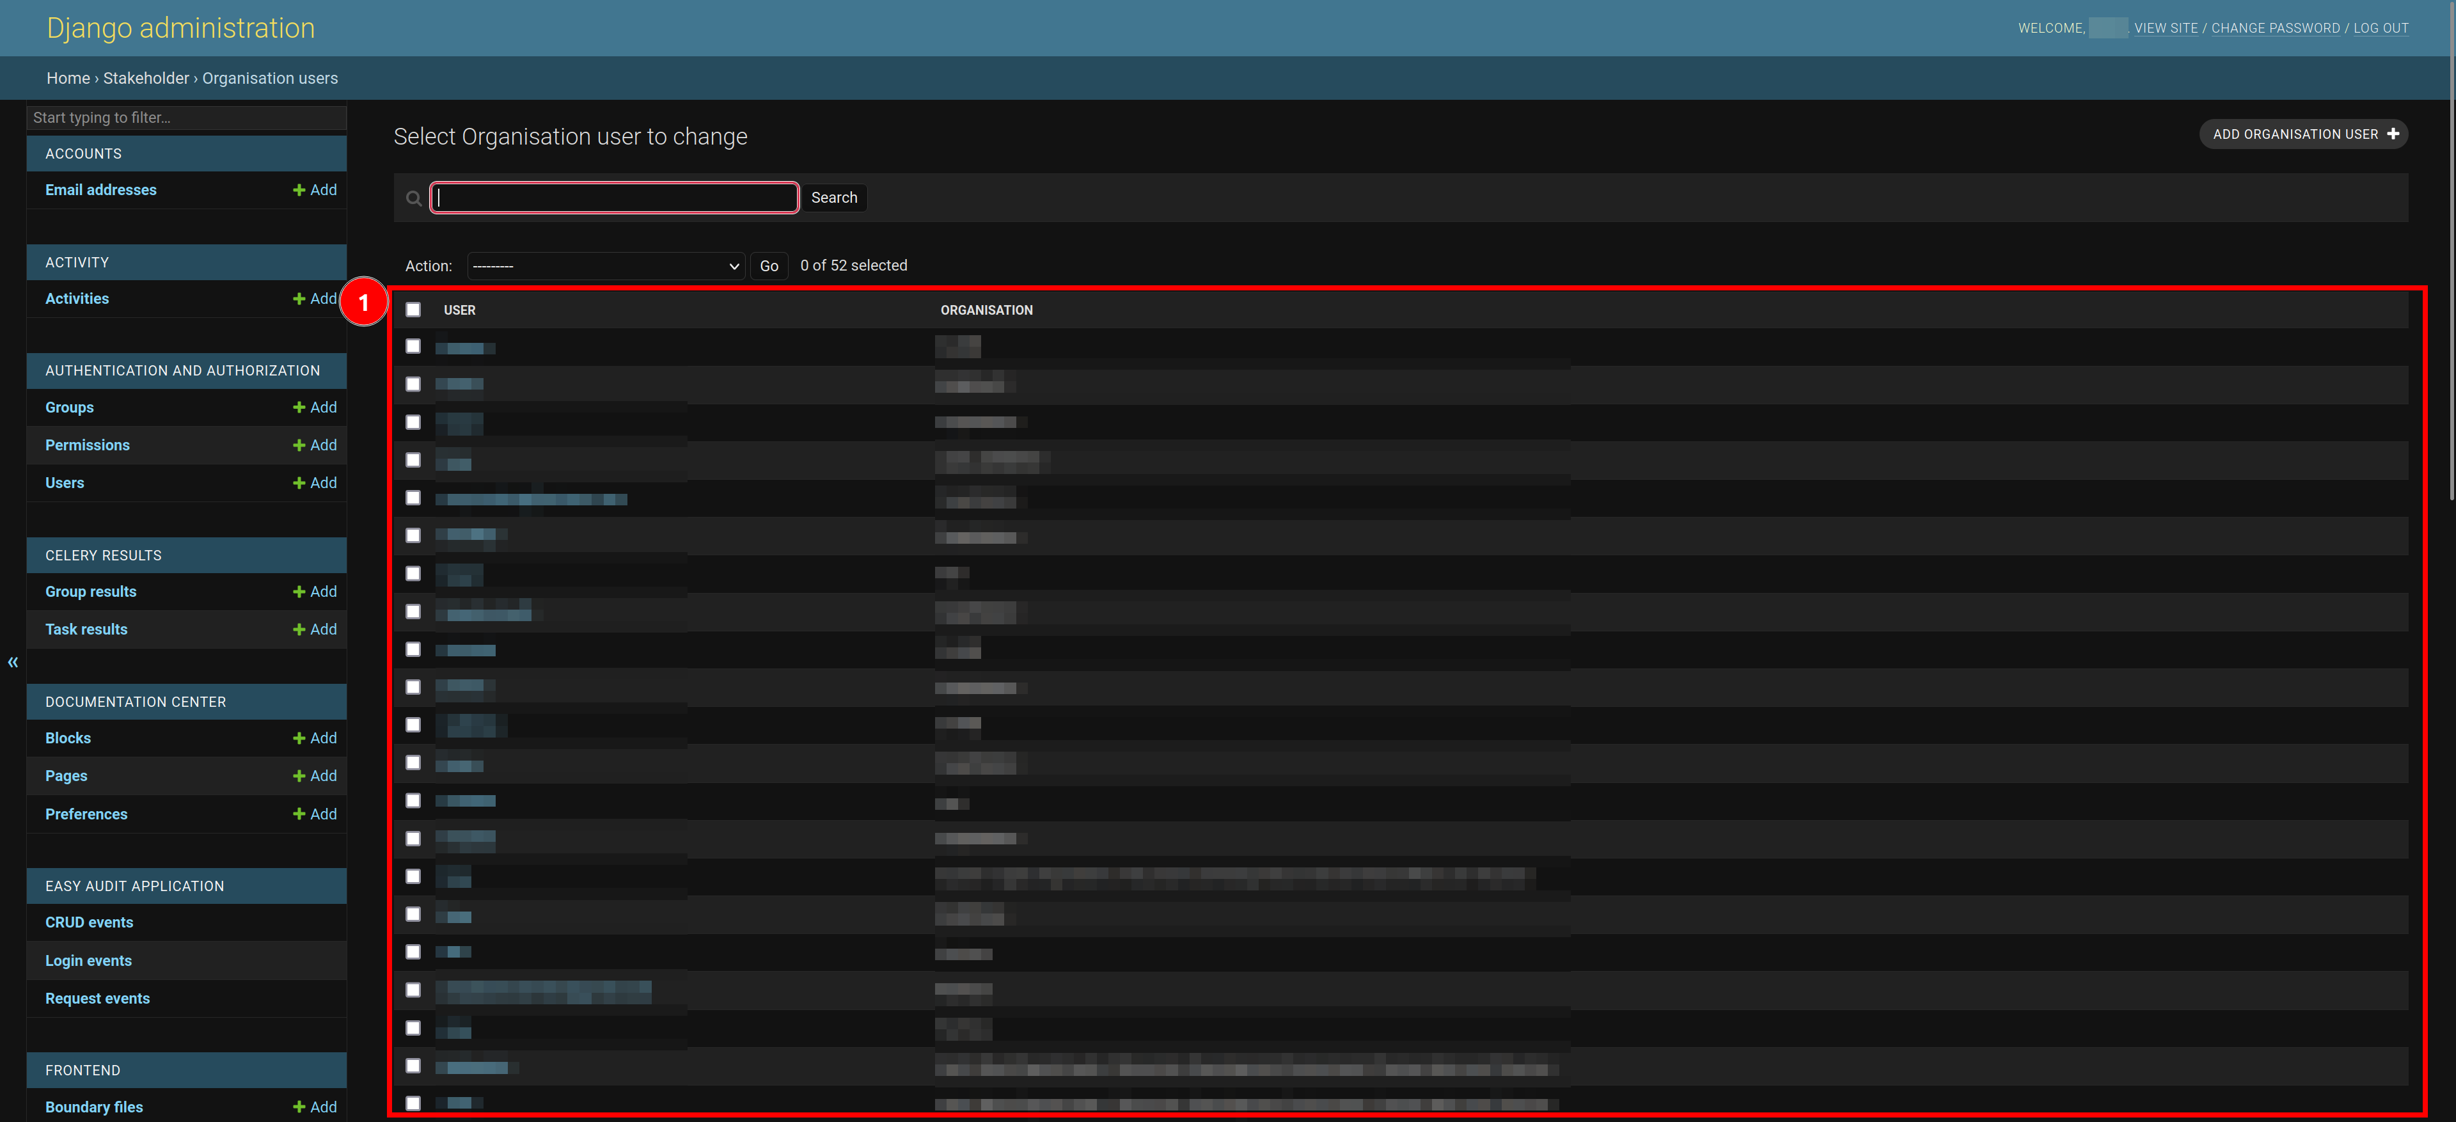Screen dimensions: 2456x1122
Task: Open the Activity section header
Action: 77,262
